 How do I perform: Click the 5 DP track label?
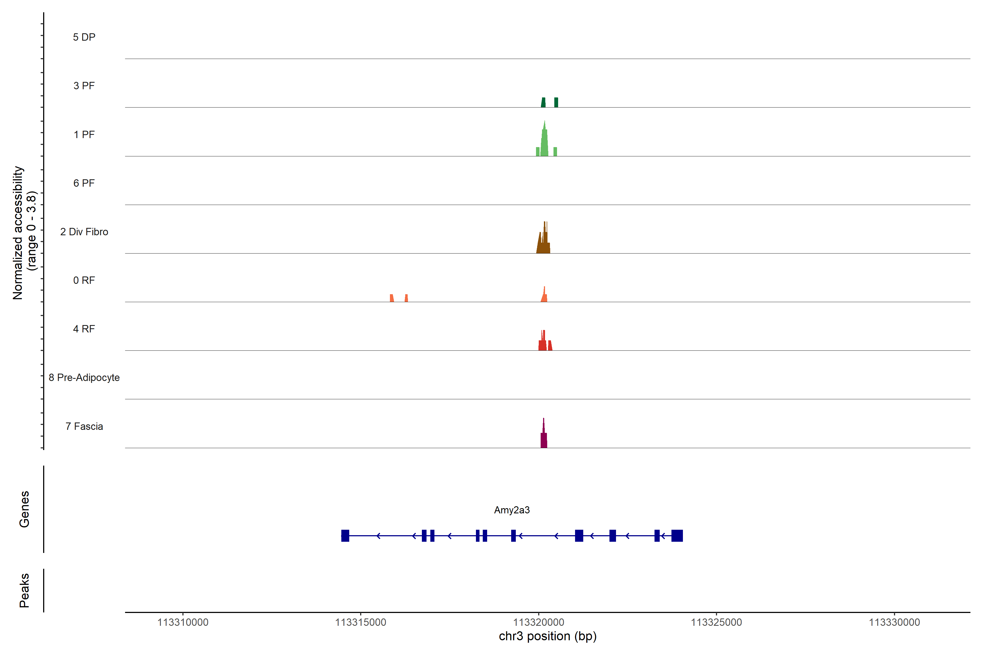(84, 37)
